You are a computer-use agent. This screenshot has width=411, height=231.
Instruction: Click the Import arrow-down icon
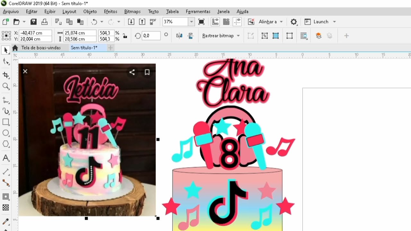[x=131, y=22]
